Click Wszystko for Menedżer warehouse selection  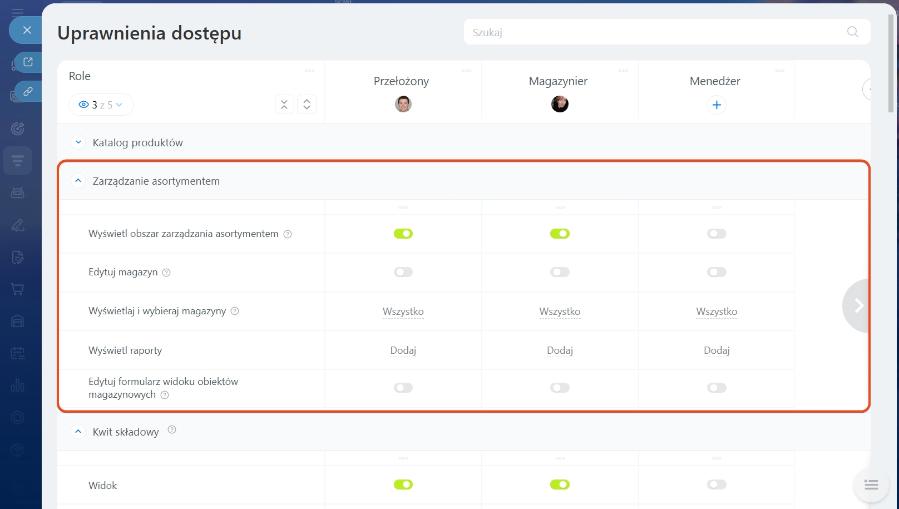click(717, 312)
